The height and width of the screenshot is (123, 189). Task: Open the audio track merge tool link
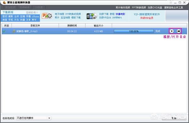(174, 8)
